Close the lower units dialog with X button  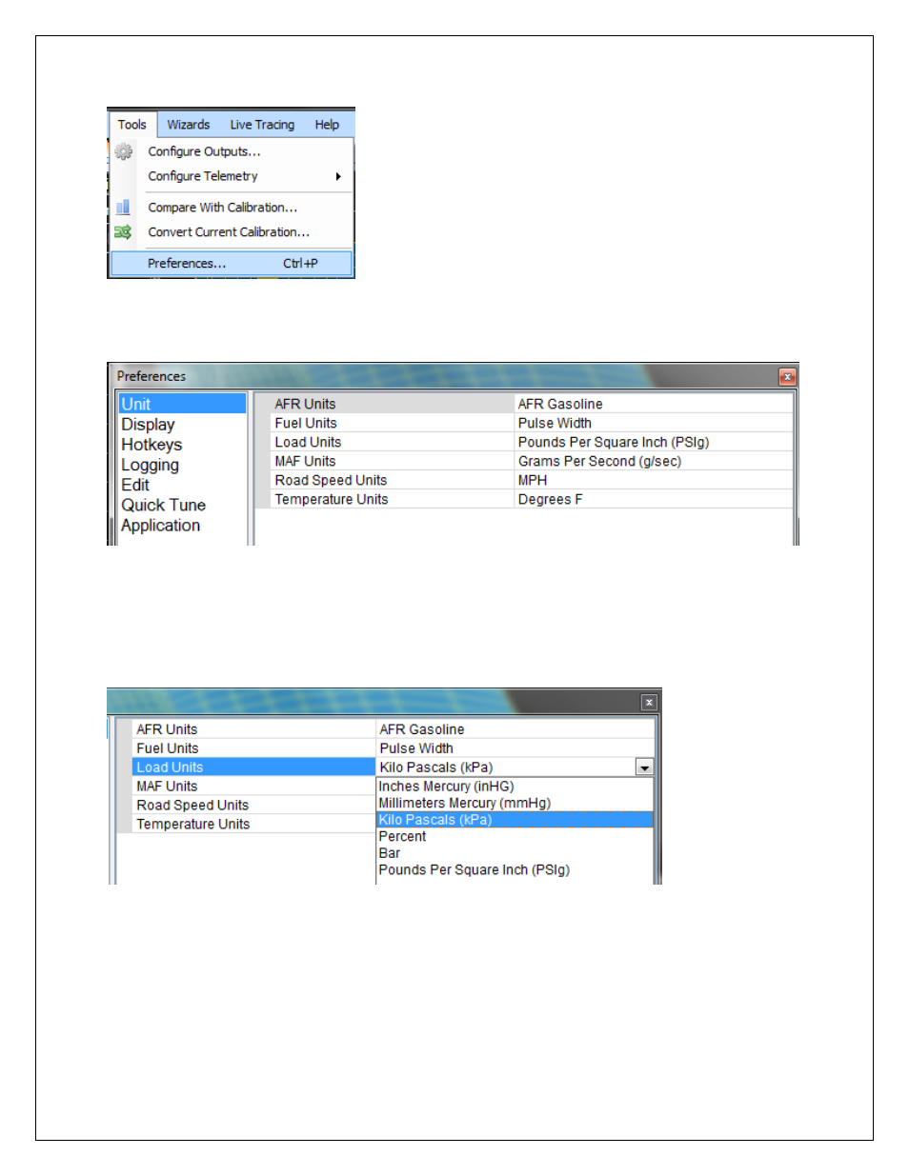[x=649, y=703]
